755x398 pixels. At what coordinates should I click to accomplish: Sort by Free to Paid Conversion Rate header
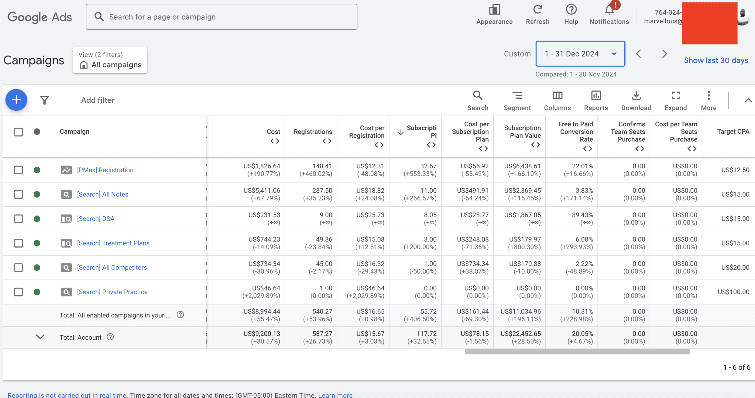point(575,132)
